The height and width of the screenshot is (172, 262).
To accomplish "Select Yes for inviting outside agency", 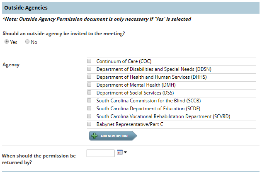I will (7, 41).
